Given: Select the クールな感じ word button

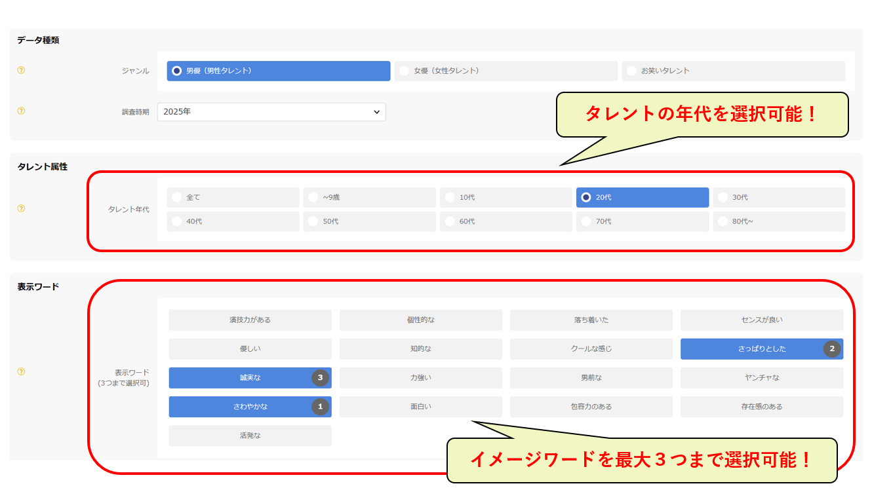Looking at the screenshot, I should [591, 349].
